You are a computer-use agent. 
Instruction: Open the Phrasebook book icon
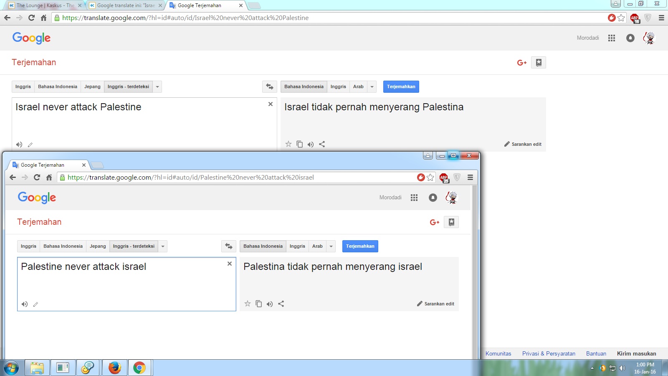[451, 222]
